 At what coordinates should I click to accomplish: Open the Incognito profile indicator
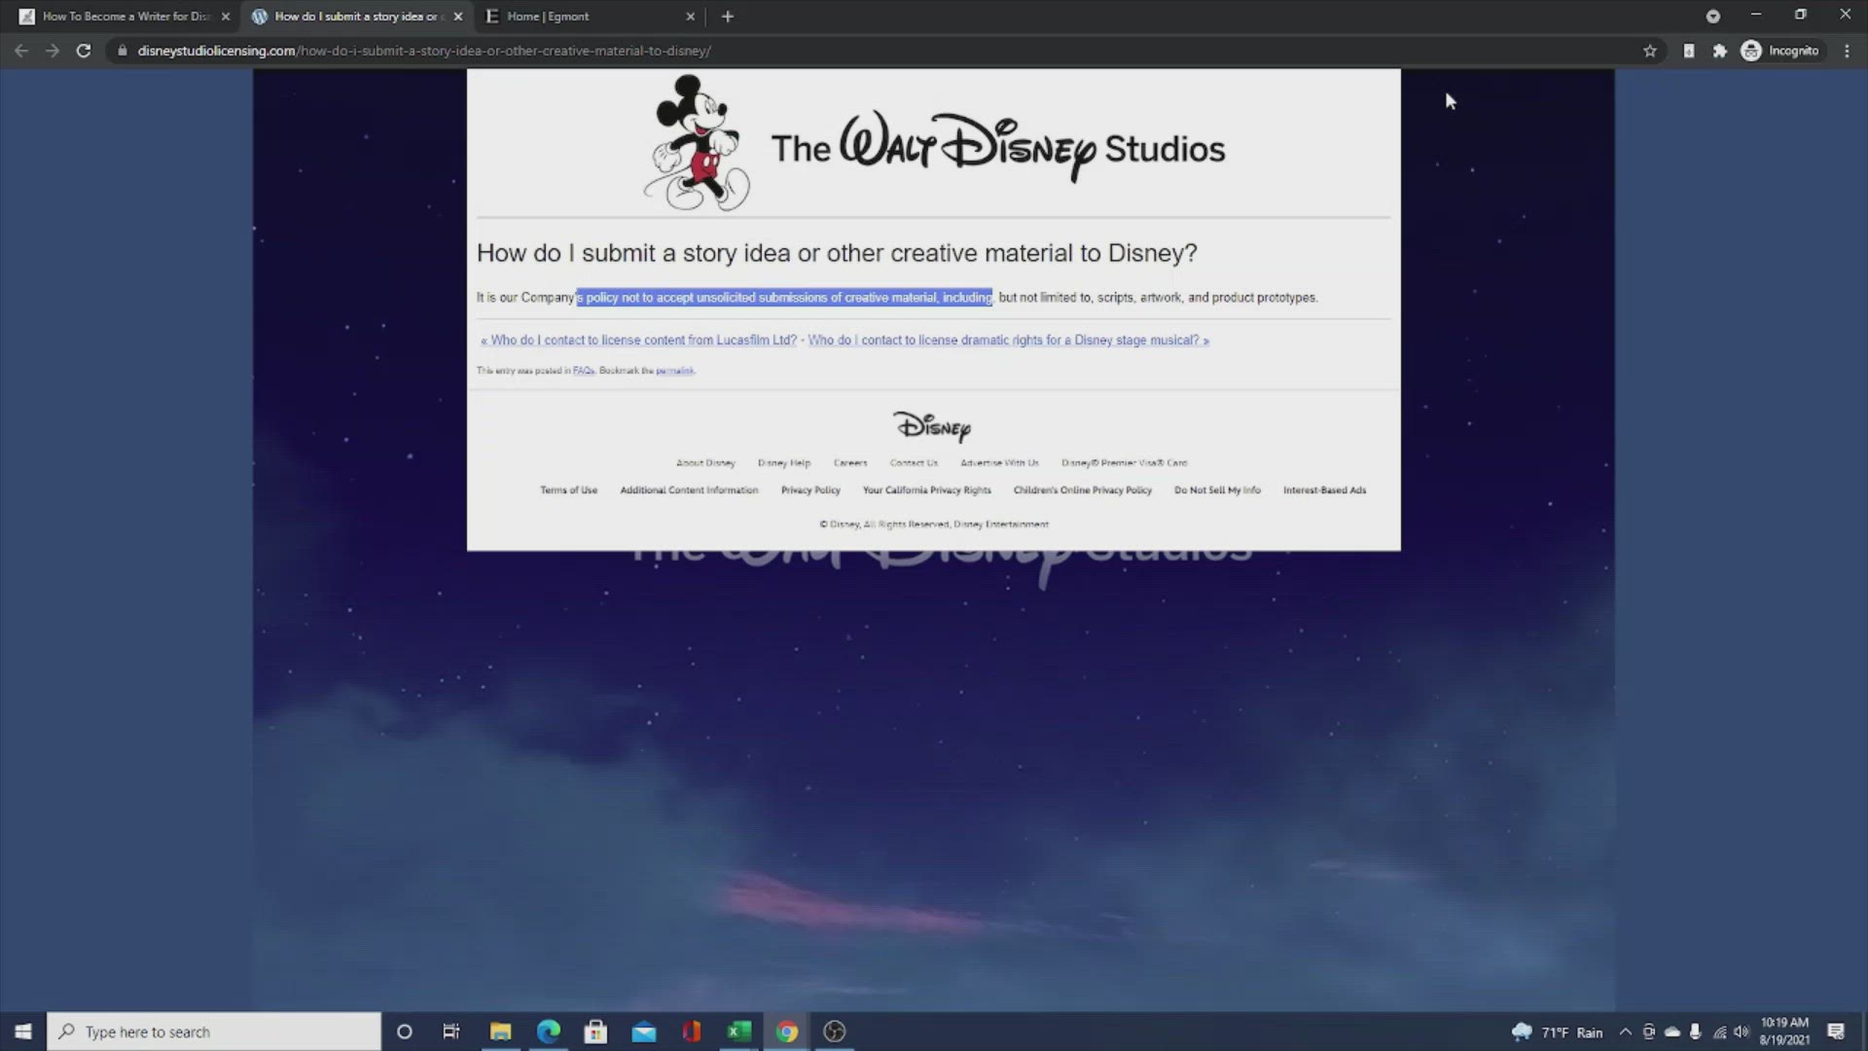(1780, 51)
